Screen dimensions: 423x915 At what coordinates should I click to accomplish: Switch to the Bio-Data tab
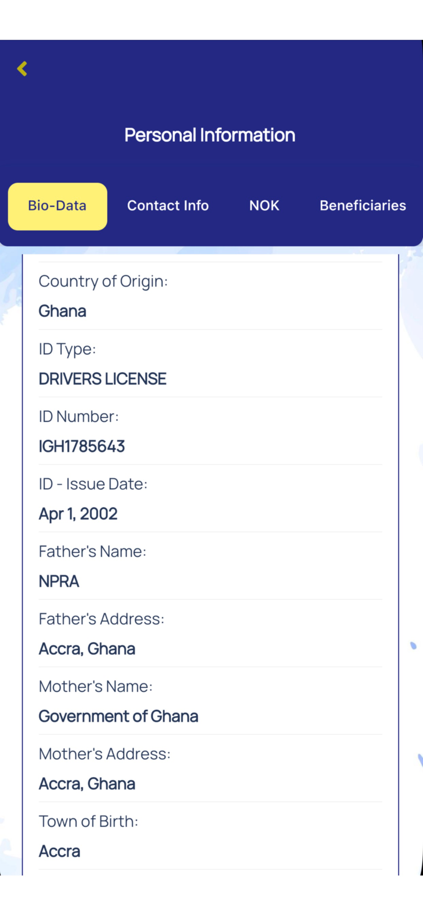tap(58, 206)
